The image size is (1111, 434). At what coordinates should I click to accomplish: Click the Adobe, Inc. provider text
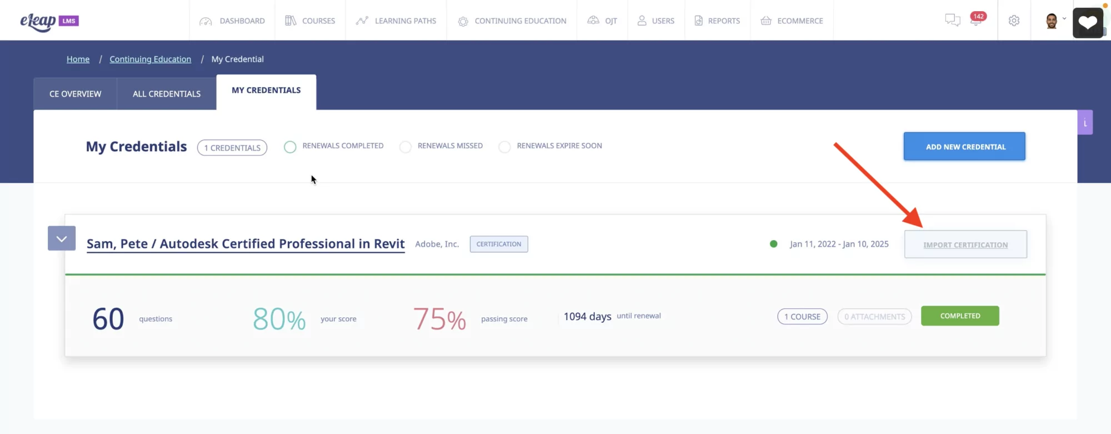point(437,244)
